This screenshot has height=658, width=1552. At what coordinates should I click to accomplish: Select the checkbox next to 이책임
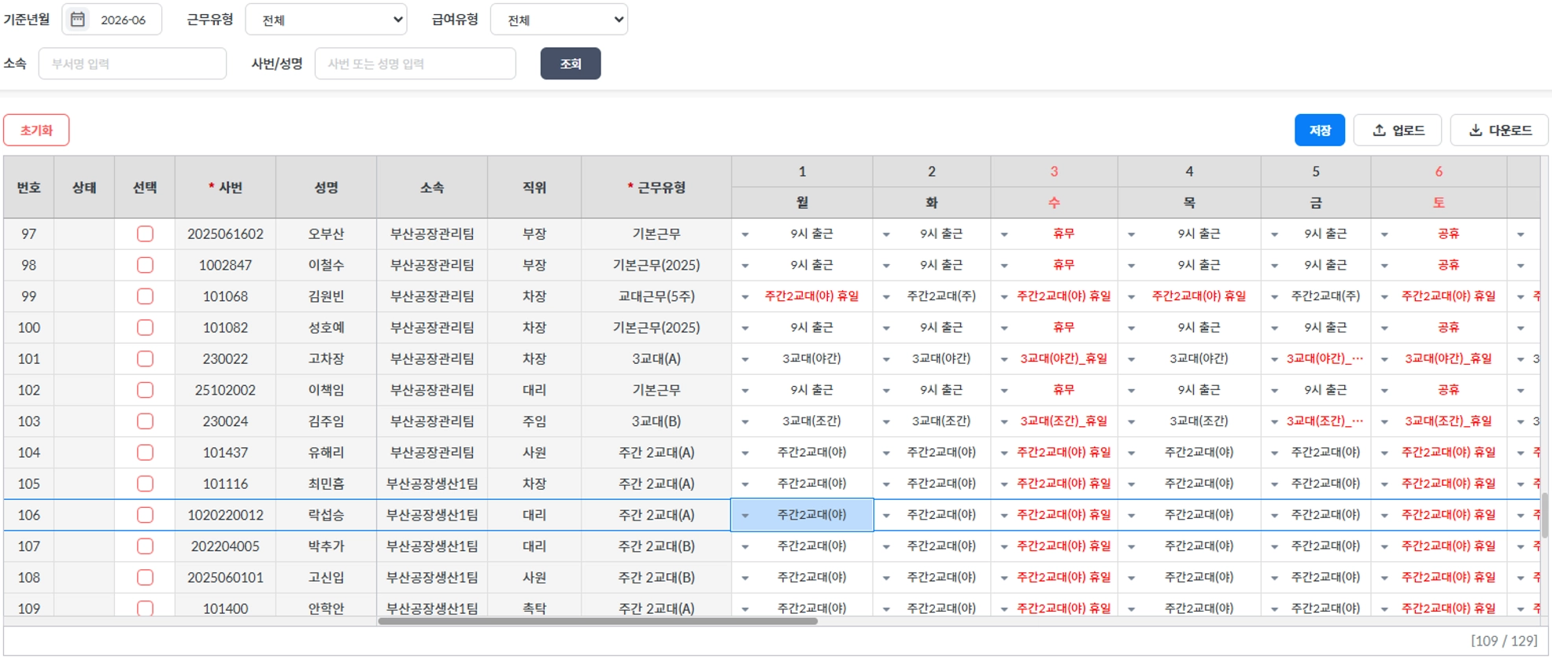[145, 390]
